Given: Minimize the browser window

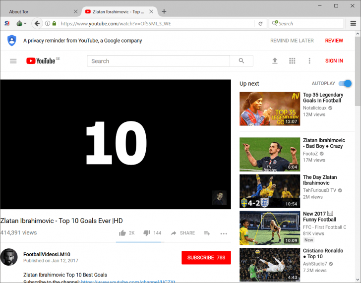Looking at the screenshot, I should (x=320, y=6).
